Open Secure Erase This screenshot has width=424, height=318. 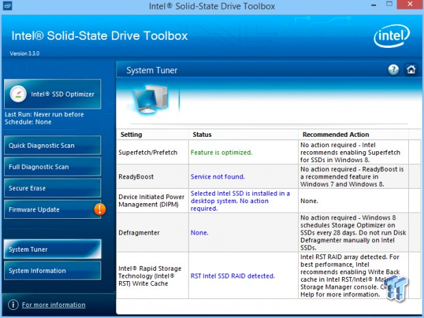pos(53,188)
